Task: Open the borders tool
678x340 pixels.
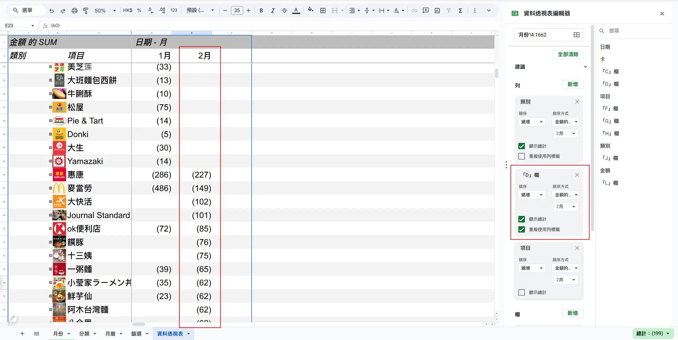Action: click(x=323, y=11)
